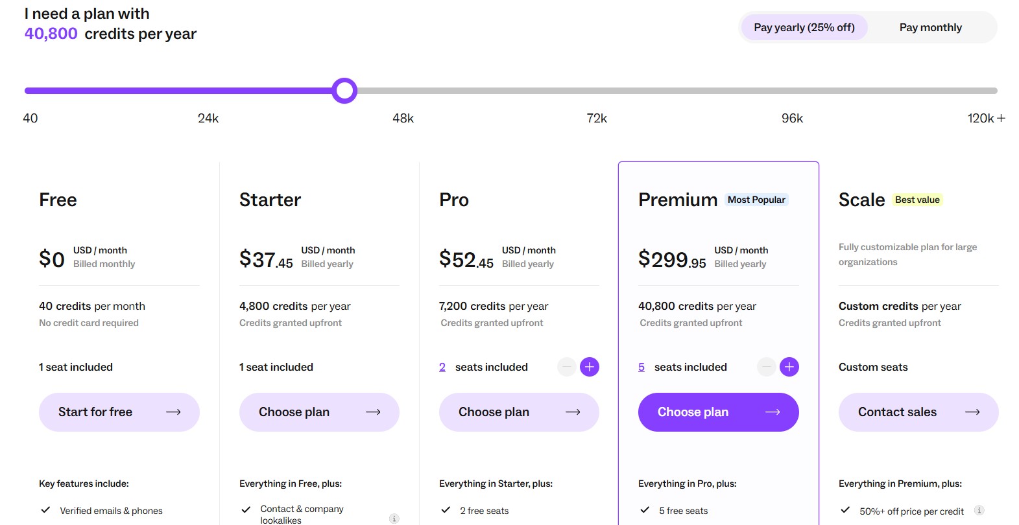Contact sales for the Scale plan
This screenshot has height=525, width=1019.
point(918,412)
